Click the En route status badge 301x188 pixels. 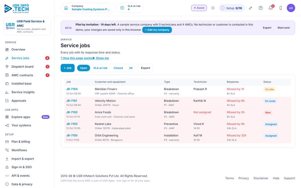[270, 101]
